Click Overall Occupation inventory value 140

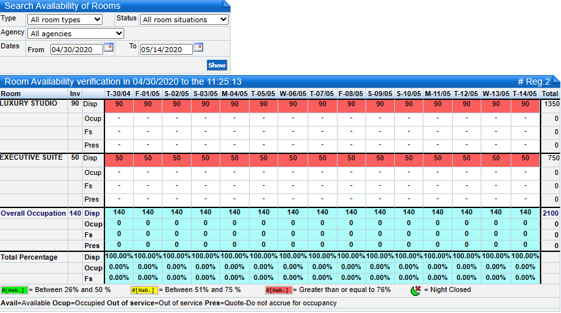[x=75, y=213]
